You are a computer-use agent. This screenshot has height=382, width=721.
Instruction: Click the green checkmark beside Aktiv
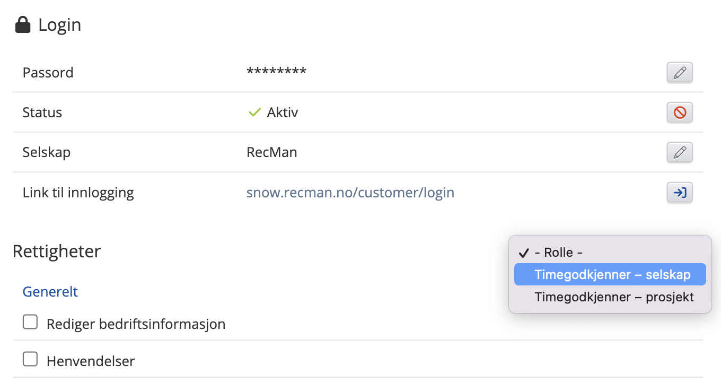pyautogui.click(x=254, y=112)
